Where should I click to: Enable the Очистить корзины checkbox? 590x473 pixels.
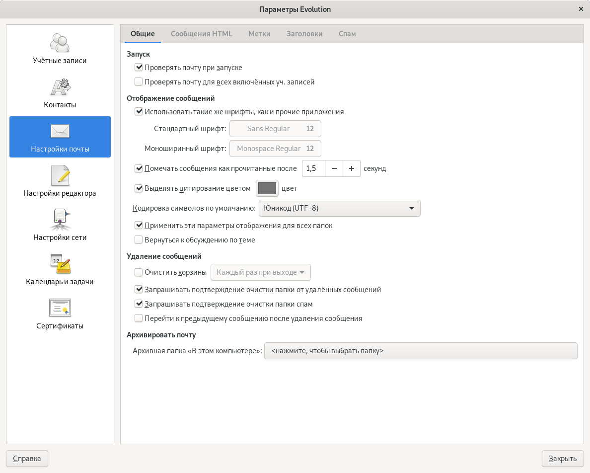coord(139,272)
